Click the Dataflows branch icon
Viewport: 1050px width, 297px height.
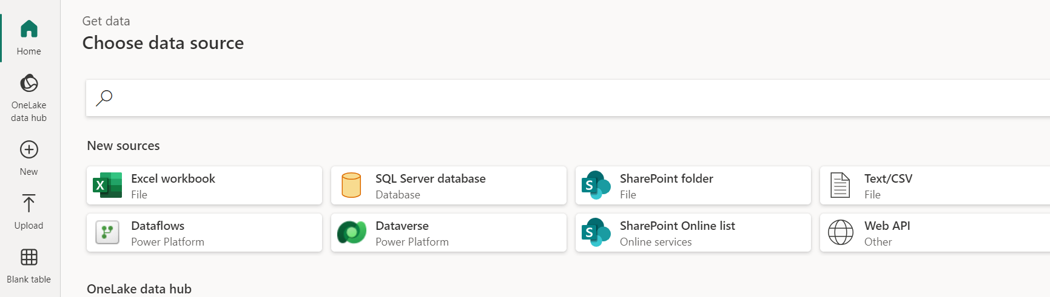point(107,232)
